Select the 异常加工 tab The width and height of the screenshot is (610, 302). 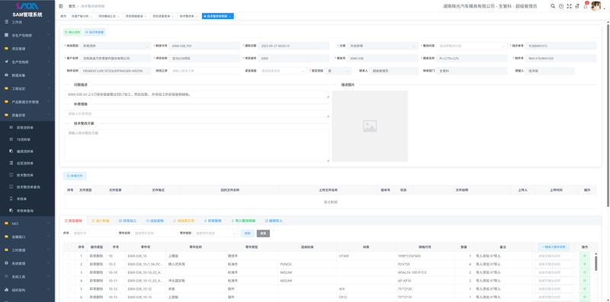tap(127, 221)
